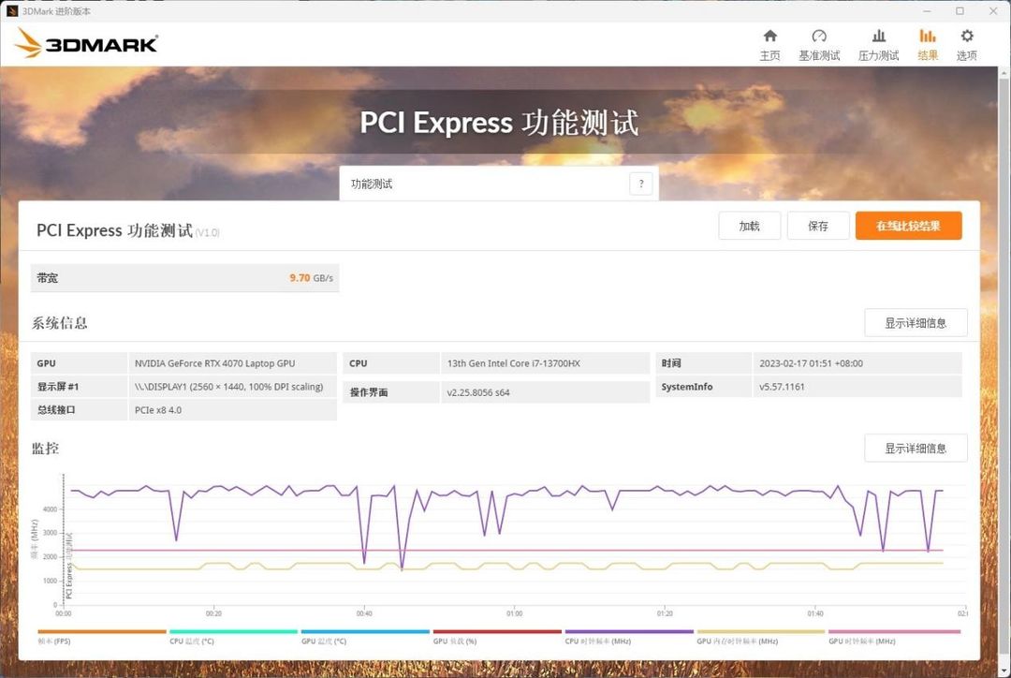
Task: Click the 00:40 tick on the chart time axis
Action: pyautogui.click(x=364, y=613)
